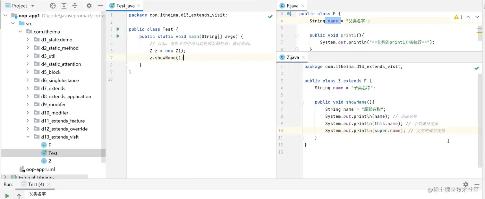Image resolution: width=485 pixels, height=199 pixels.
Task: Open Project panel settings gear
Action: pyautogui.click(x=89, y=6)
